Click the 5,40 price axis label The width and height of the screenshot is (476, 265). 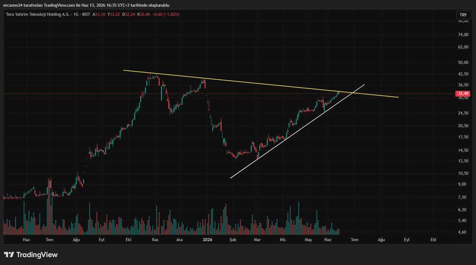click(463, 221)
